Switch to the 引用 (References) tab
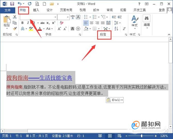The height and width of the screenshot is (139, 173). click(x=83, y=10)
